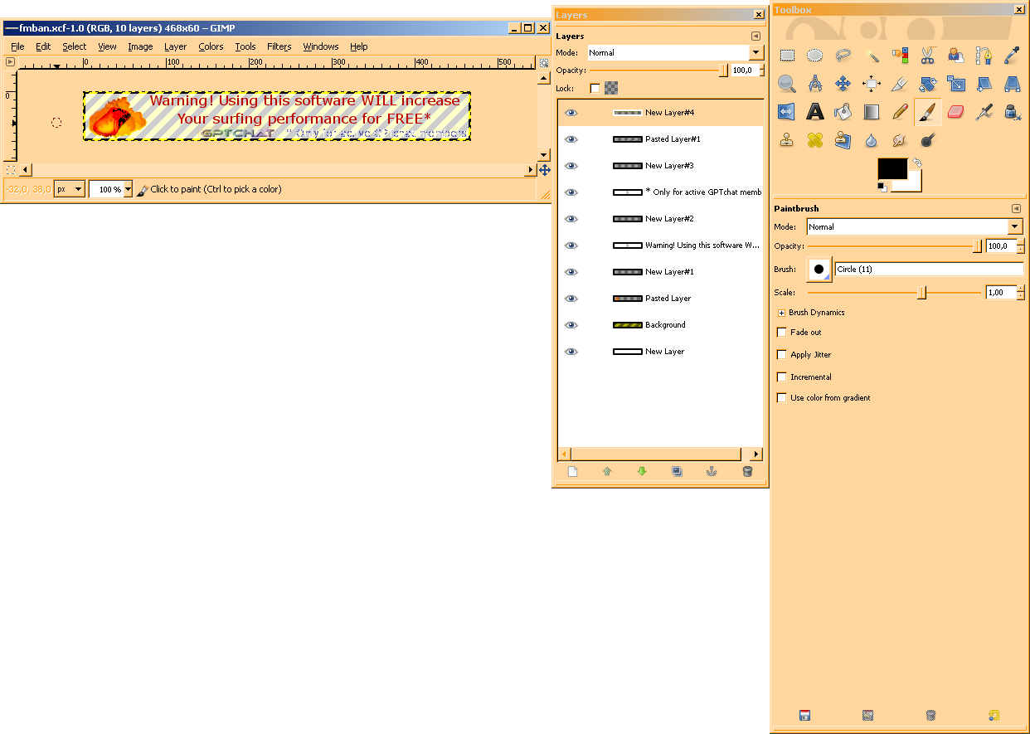Activate the Select by Color tool
Image resolution: width=1030 pixels, height=734 pixels.
click(900, 56)
